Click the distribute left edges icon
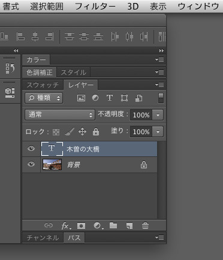This screenshot has height=260, width=223. pos(115,37)
